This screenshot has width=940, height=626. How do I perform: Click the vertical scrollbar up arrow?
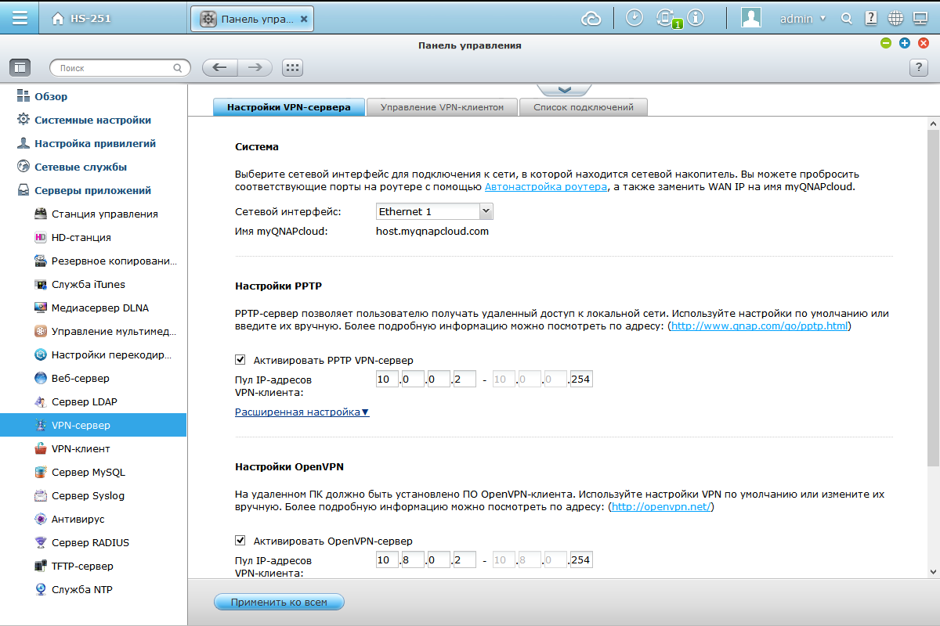point(933,125)
